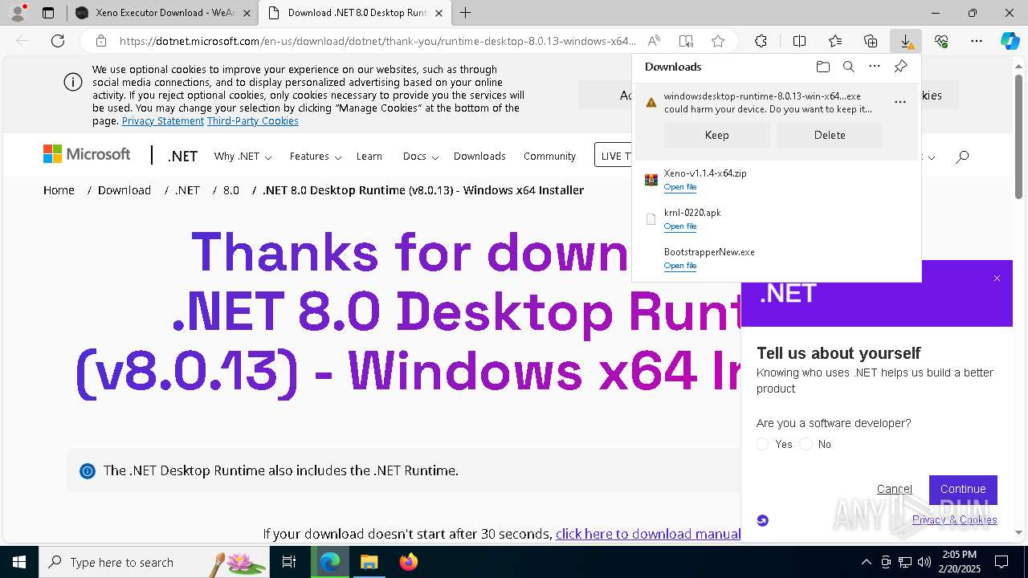Click Continue in the survey

tap(963, 489)
